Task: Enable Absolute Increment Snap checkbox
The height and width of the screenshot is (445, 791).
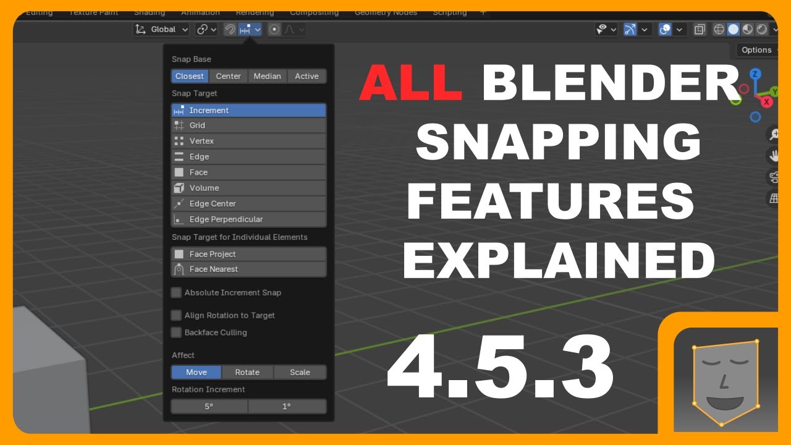Action: click(x=177, y=292)
